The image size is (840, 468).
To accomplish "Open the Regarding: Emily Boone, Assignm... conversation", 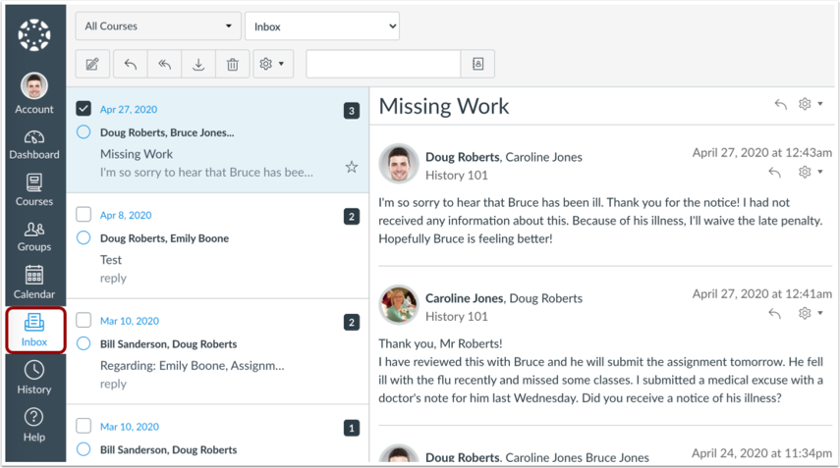I will 193,366.
